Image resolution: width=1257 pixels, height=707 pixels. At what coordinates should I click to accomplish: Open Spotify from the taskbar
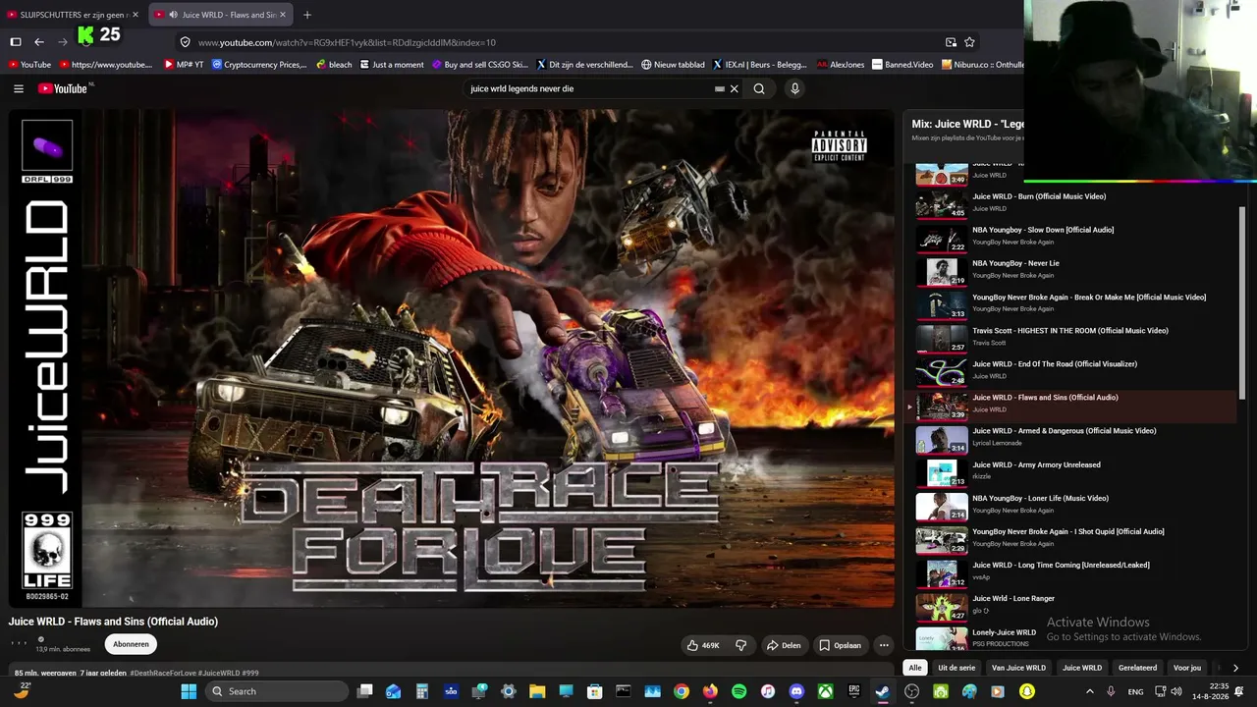(x=738, y=691)
